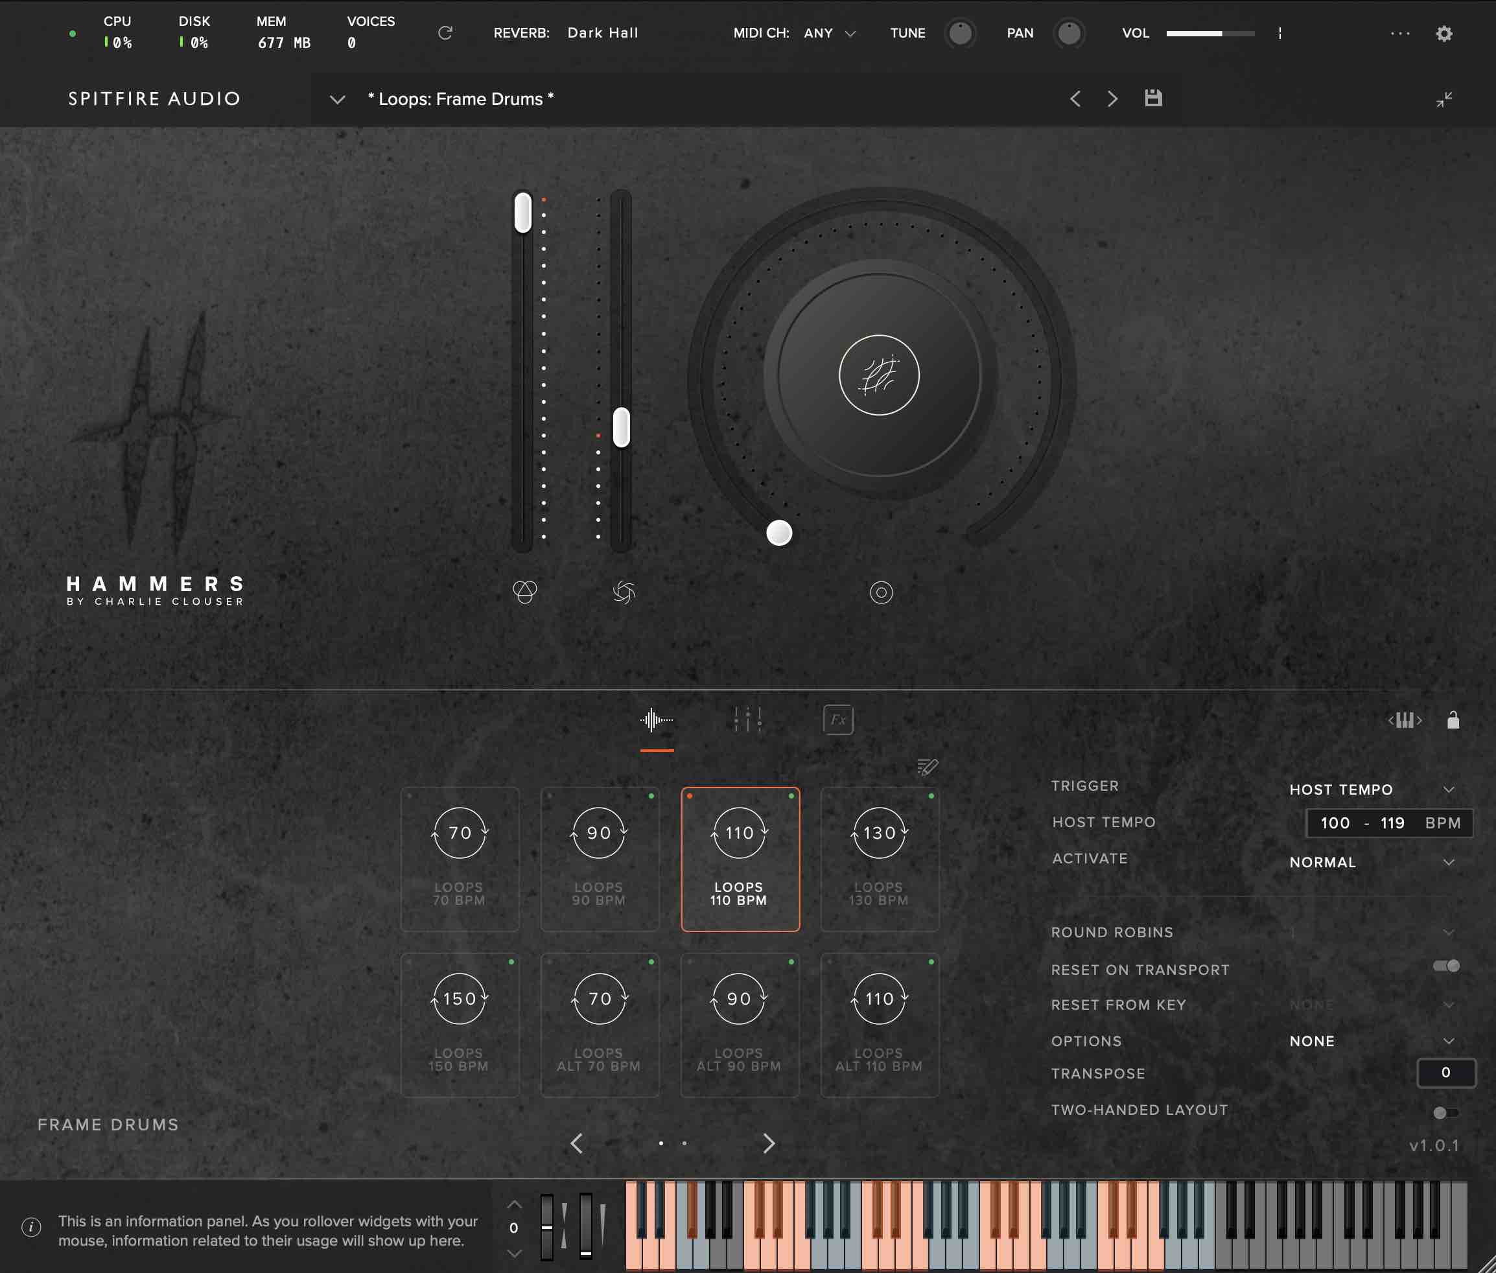
Task: Go to next preset with right arrow
Action: point(1112,99)
